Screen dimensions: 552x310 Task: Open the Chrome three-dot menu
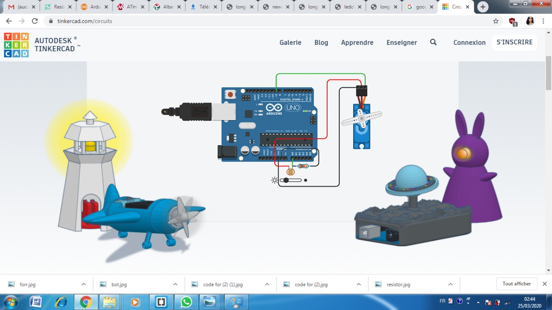(544, 21)
